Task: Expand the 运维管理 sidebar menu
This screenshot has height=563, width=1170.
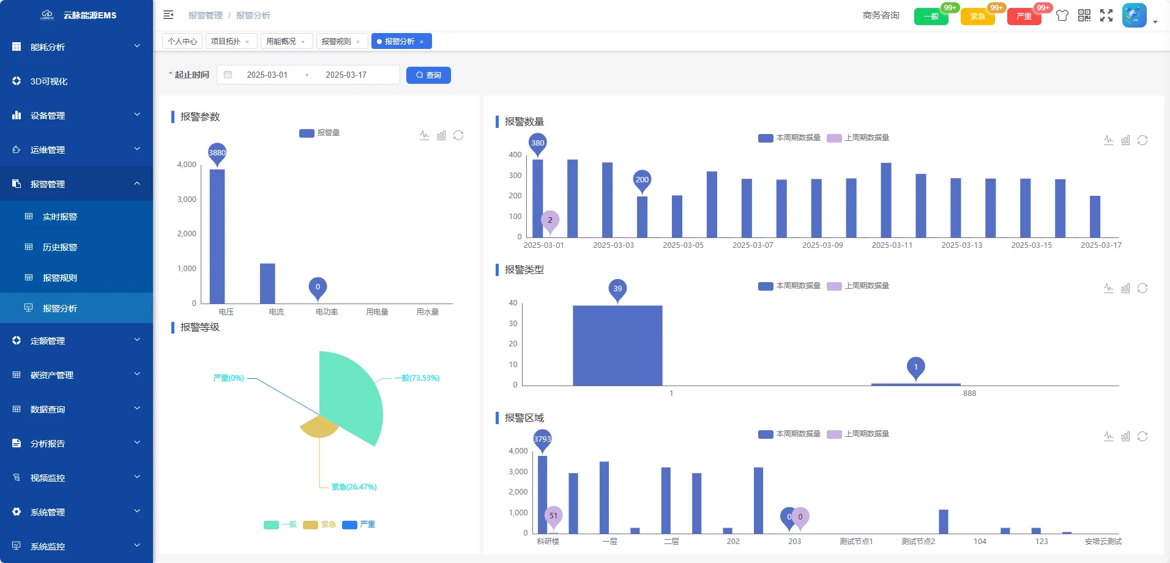Action: coord(76,149)
